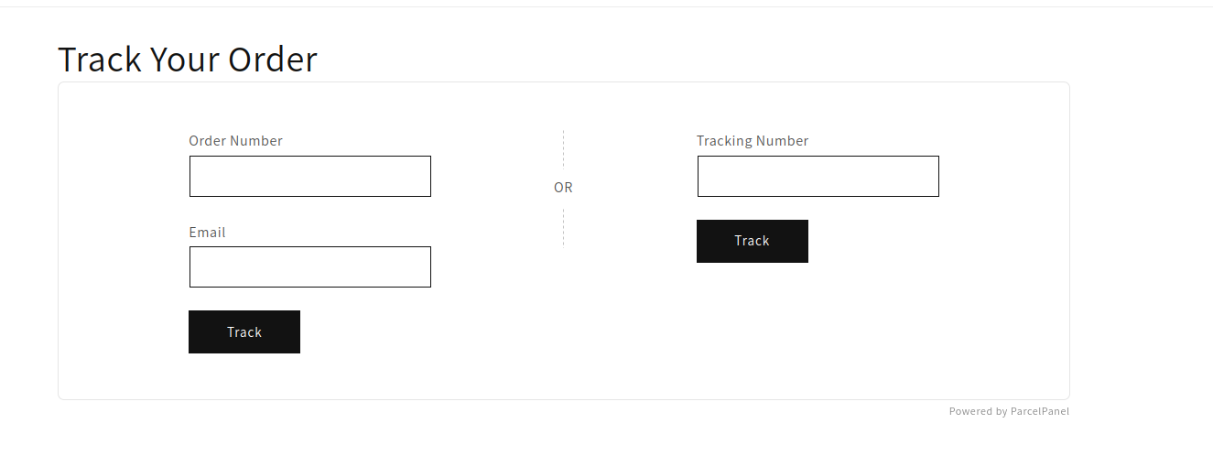Click the OR separator text
Image resolution: width=1213 pixels, height=456 pixels.
point(563,188)
